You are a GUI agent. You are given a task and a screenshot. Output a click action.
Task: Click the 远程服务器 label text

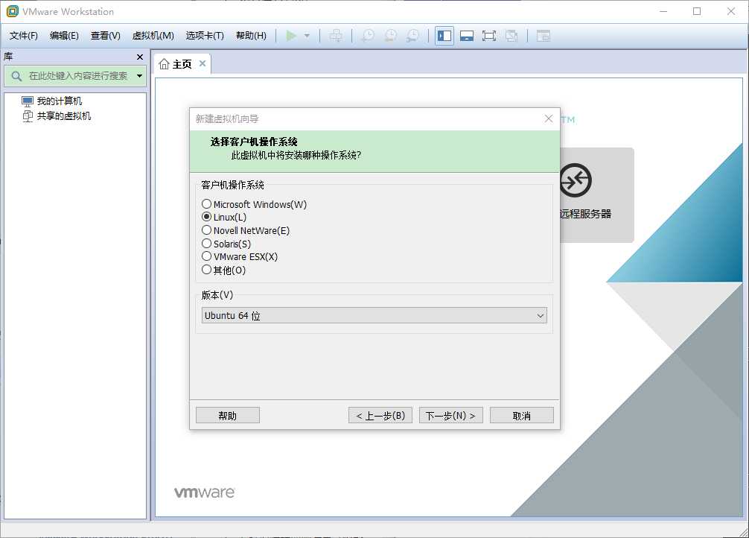click(586, 215)
